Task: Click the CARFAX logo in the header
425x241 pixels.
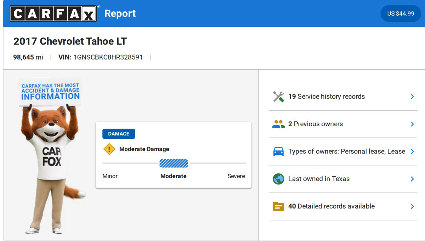Action: coord(53,13)
